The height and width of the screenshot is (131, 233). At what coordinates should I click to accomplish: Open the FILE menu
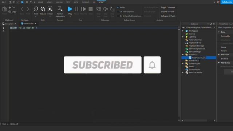coord(4,2)
